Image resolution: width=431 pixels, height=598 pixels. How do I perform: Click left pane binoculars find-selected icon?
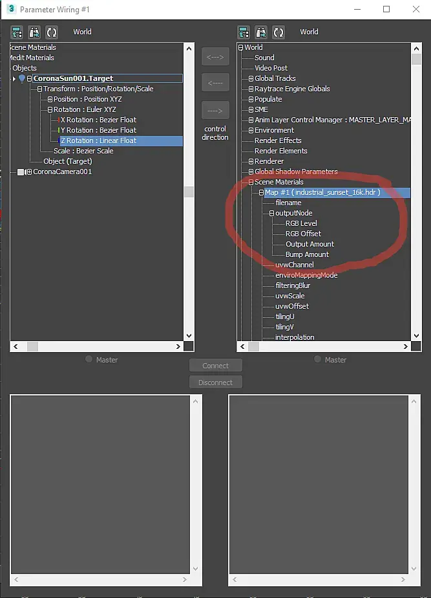click(x=34, y=32)
